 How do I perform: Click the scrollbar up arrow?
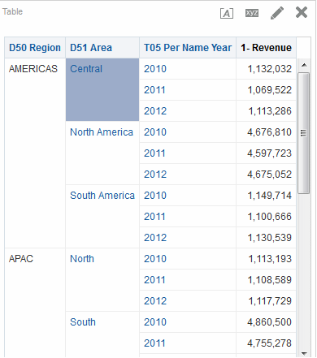coord(304,65)
